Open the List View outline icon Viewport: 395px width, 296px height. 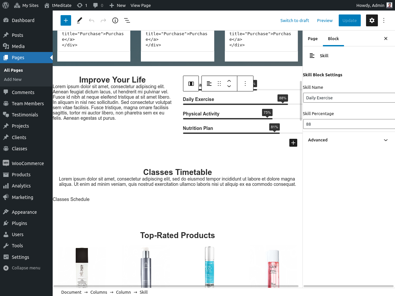(127, 20)
